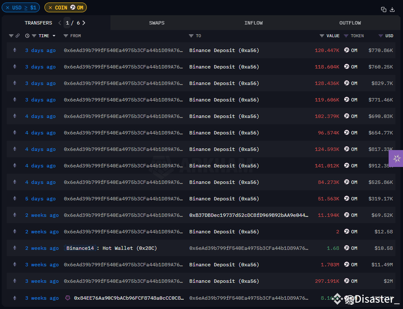
Task: Click the Ethereum icon in the $12.58 row
Action: [x=15, y=231]
